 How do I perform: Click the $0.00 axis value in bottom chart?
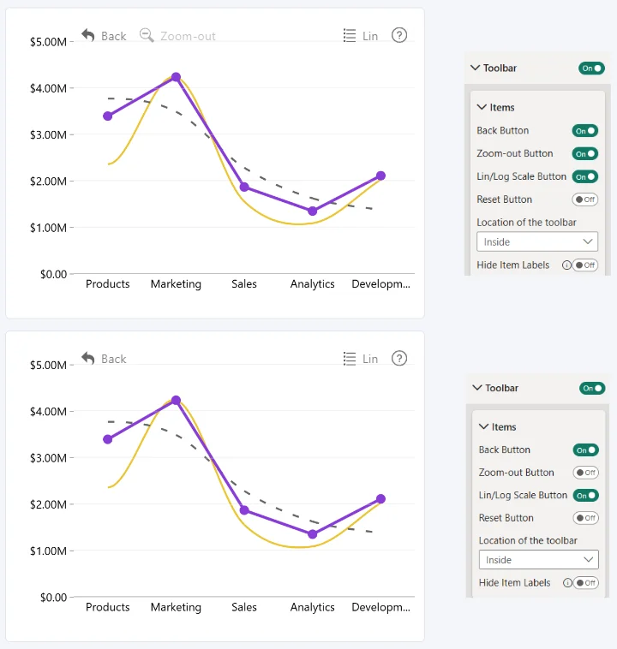click(x=53, y=598)
